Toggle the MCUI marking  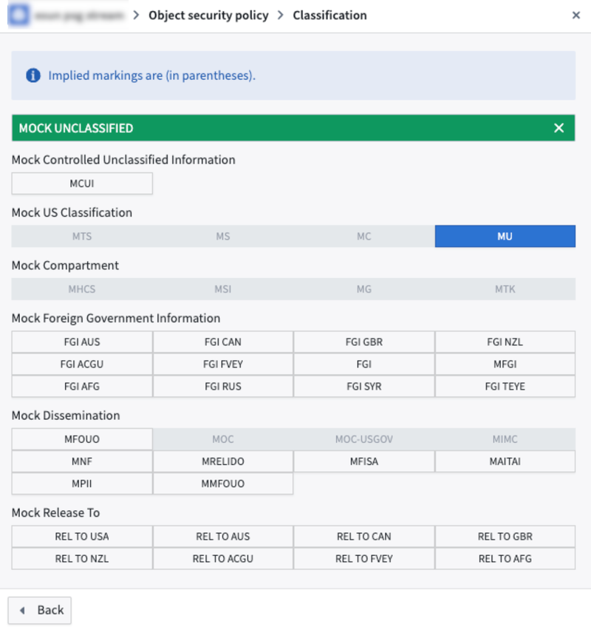82,183
